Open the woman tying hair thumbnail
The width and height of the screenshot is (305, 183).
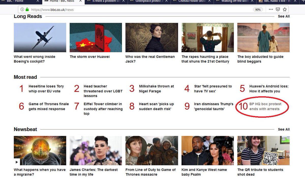tap(208, 38)
